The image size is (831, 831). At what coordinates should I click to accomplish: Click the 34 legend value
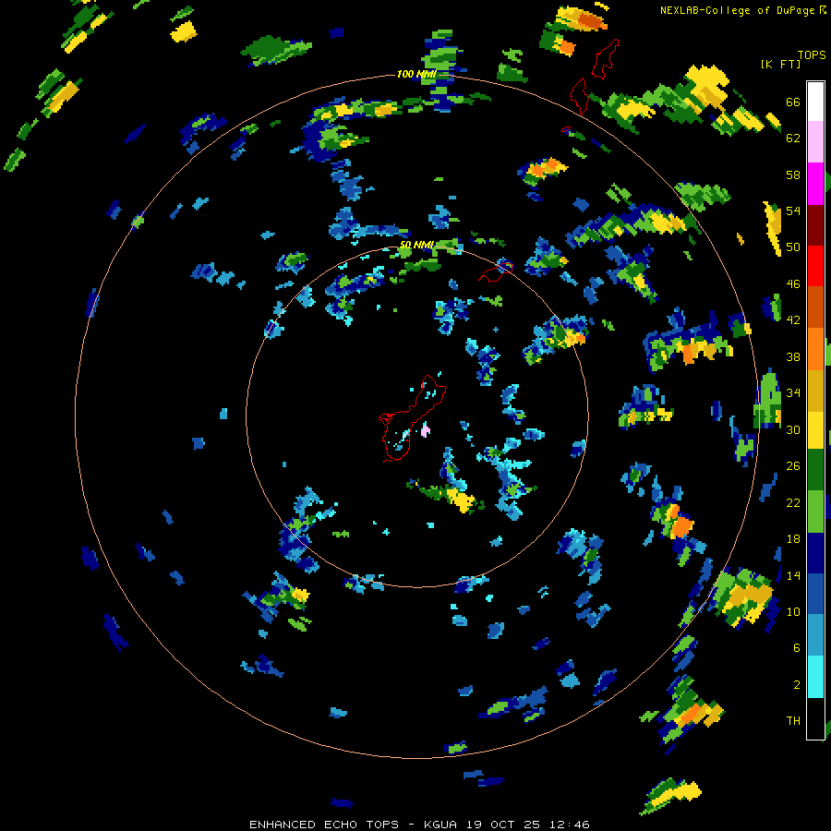(x=793, y=393)
